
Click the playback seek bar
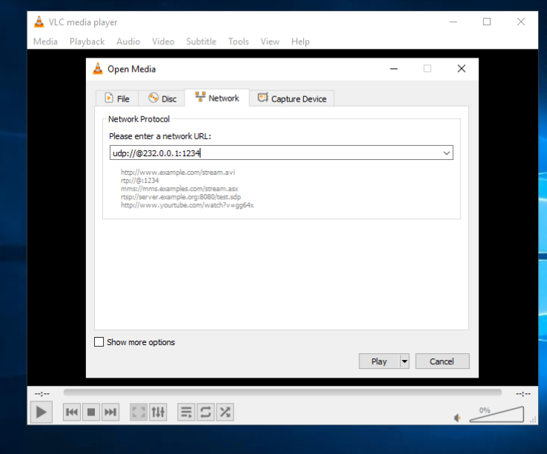point(282,393)
